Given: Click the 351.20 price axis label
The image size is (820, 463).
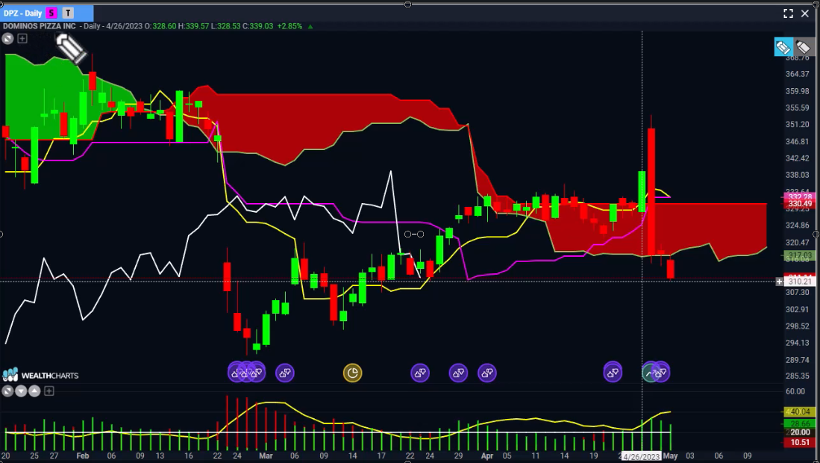Looking at the screenshot, I should tap(798, 125).
